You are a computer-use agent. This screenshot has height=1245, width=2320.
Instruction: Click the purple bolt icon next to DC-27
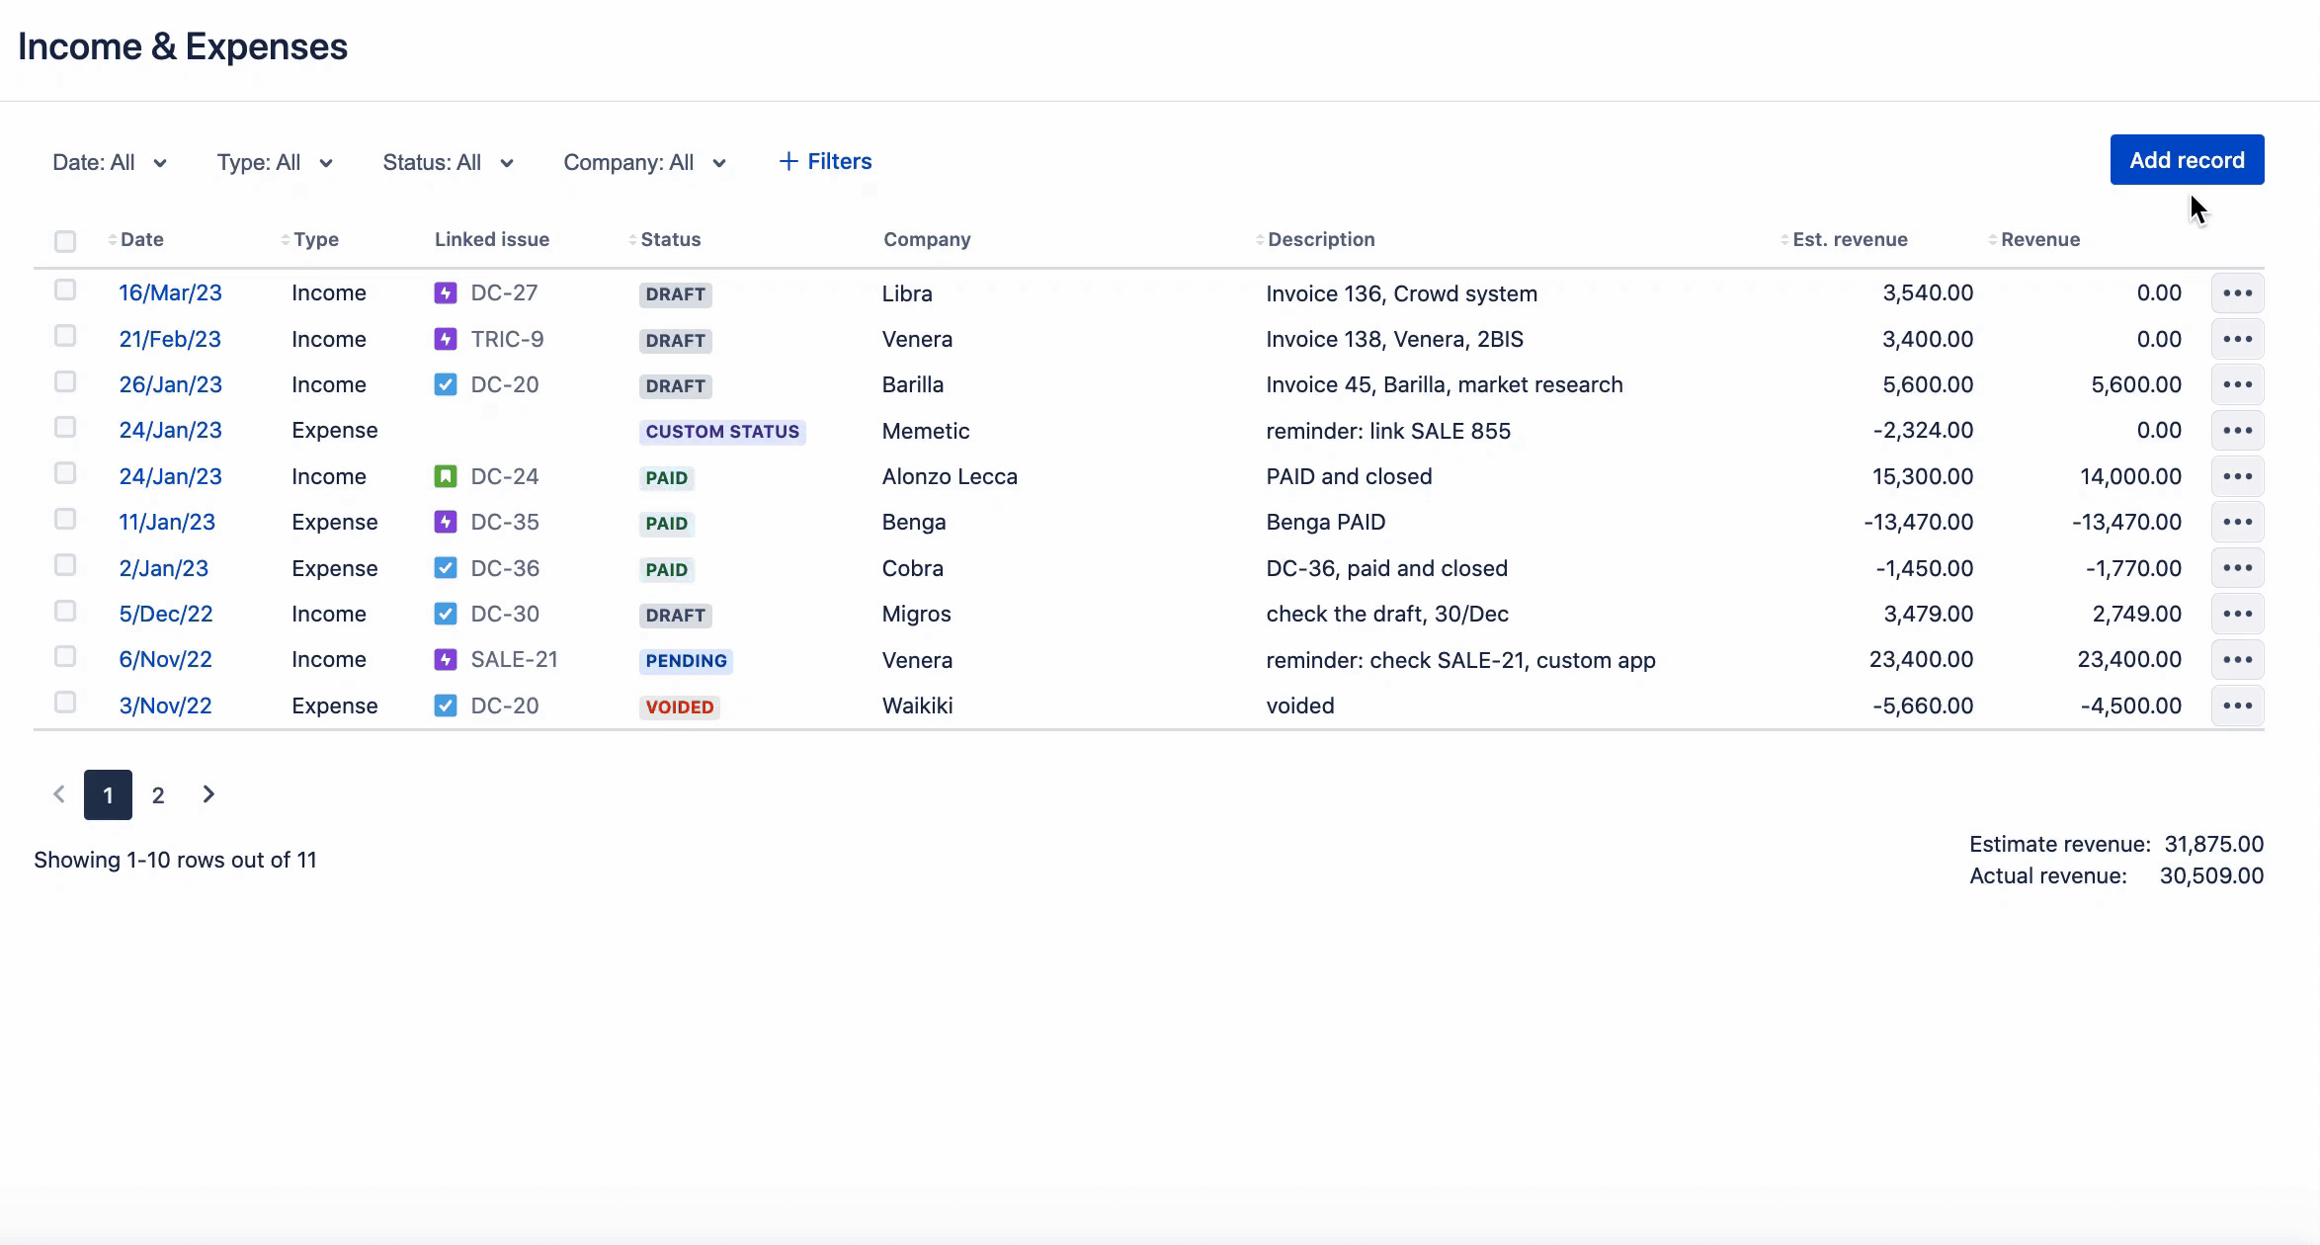tap(446, 292)
